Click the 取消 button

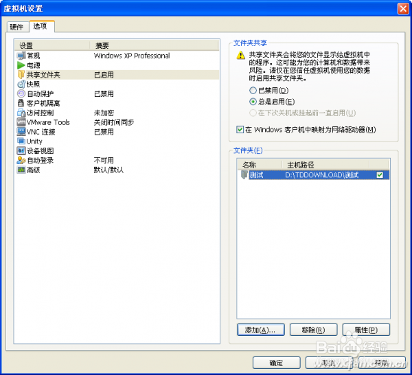329,363
